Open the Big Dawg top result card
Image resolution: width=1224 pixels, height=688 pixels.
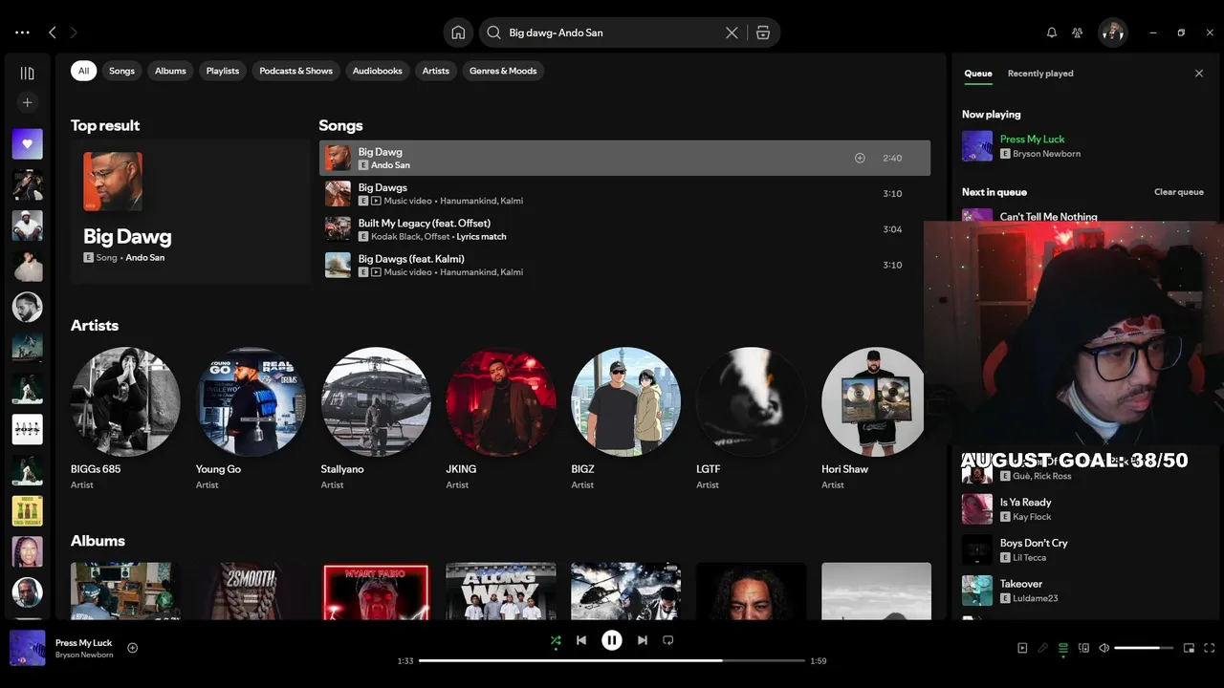click(190, 212)
